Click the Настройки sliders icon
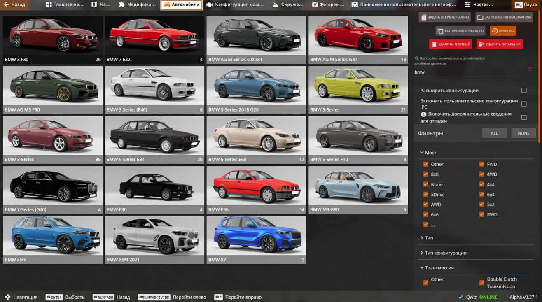 [467, 5]
